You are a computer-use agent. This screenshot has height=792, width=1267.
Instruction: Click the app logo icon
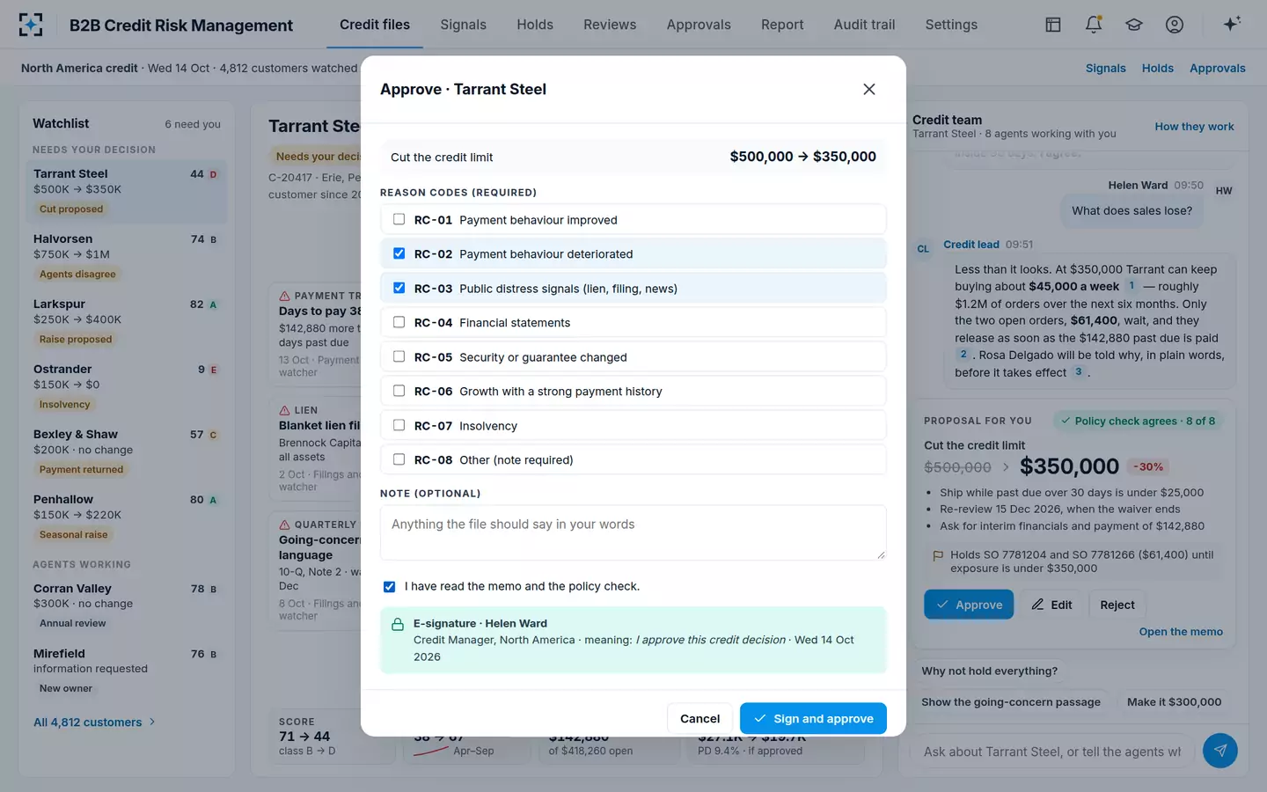(x=31, y=25)
